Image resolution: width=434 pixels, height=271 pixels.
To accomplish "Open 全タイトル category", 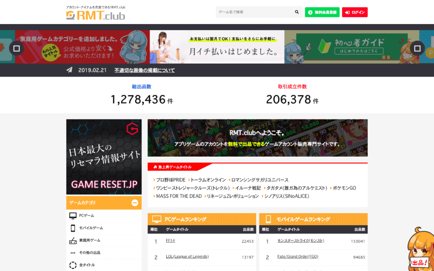I will point(104,265).
